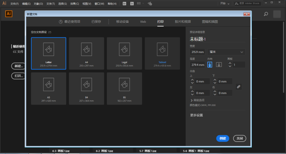
Task: Click the 新建 button in start screen
Action: pos(18,66)
